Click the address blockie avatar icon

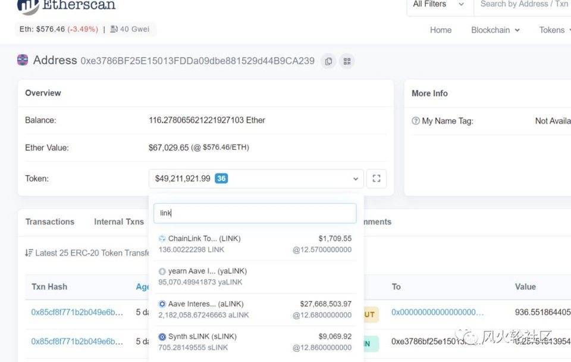coord(23,60)
